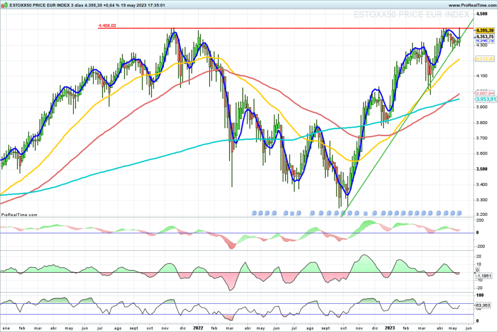
Task: Select the red 3.987,94 moving average label
Action: coord(472,93)
